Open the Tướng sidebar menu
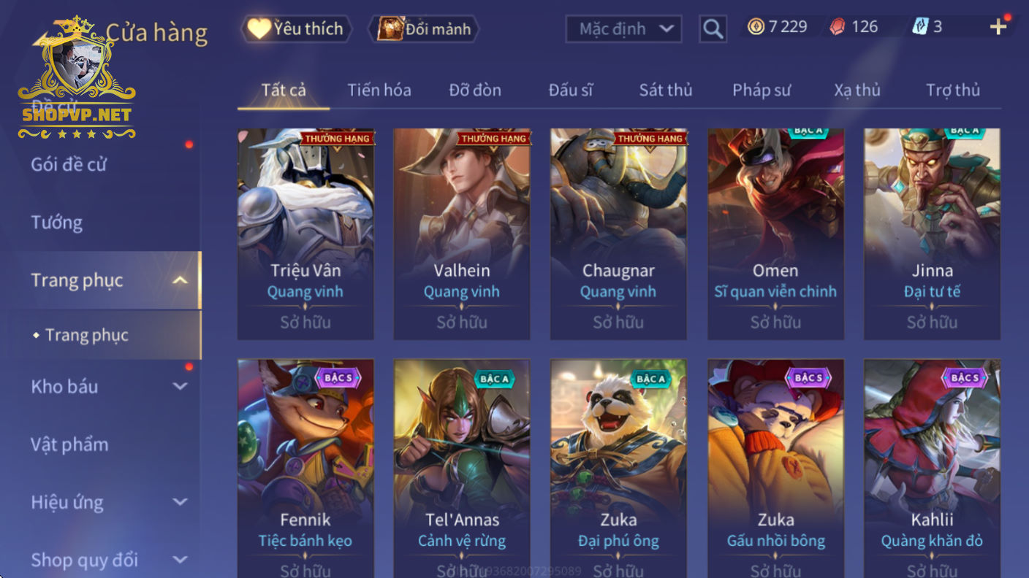Image resolution: width=1029 pixels, height=578 pixels. coord(56,223)
